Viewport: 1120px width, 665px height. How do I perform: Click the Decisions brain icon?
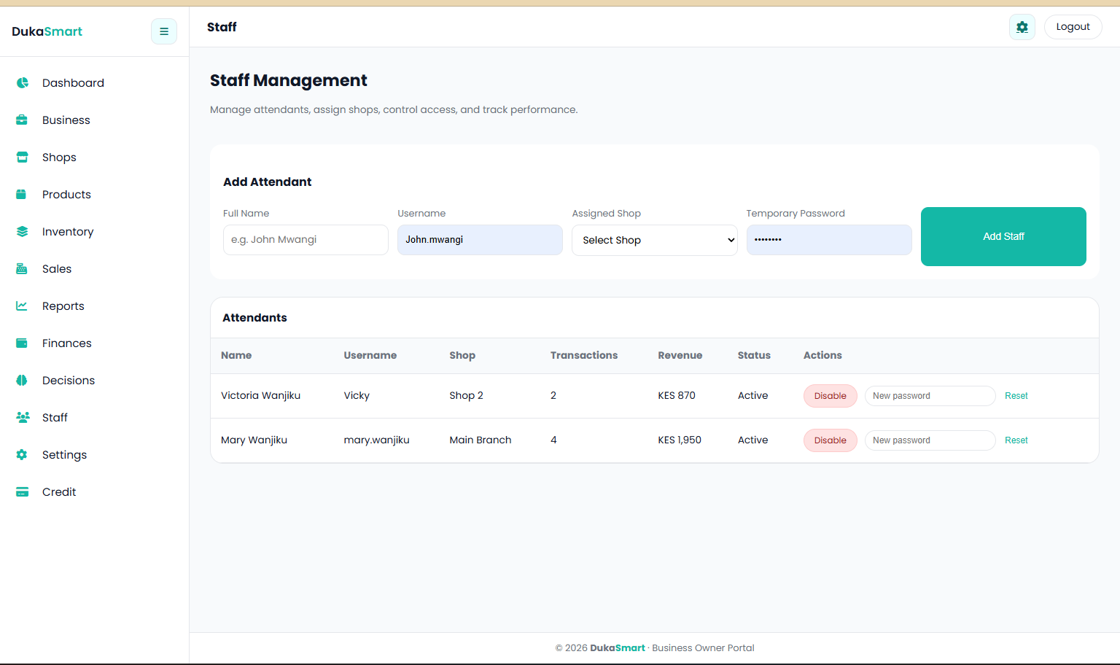click(22, 381)
